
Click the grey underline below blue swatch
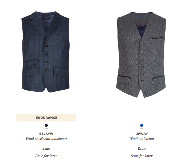[x=142, y=128]
